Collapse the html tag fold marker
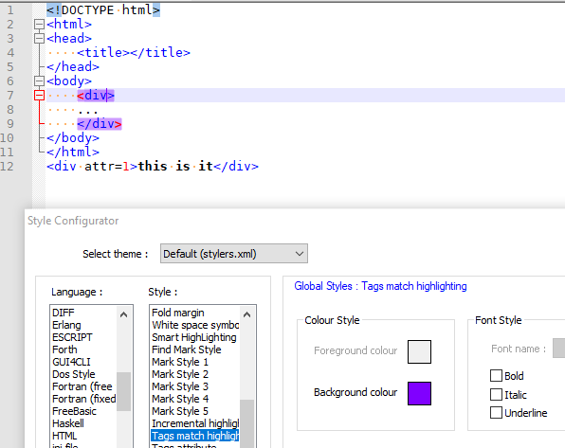Image resolution: width=565 pixels, height=448 pixels. (39, 24)
